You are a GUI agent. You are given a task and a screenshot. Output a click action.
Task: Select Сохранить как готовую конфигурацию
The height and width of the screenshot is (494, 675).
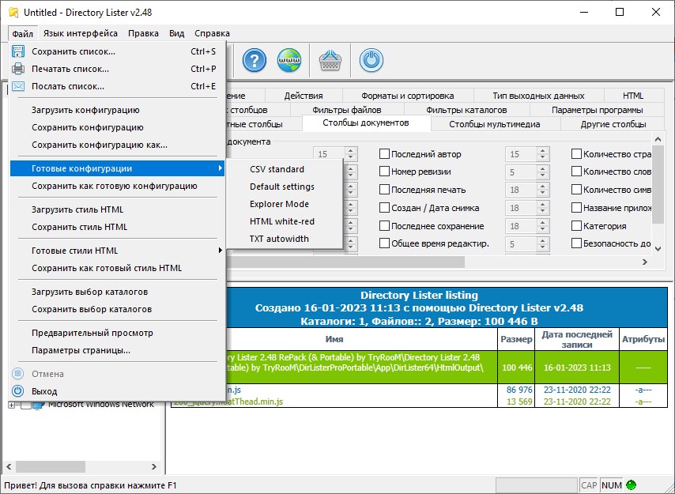tap(117, 186)
